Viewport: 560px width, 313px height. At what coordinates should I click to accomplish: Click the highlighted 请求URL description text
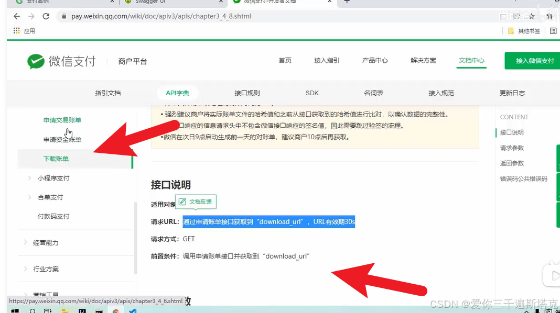tap(269, 222)
